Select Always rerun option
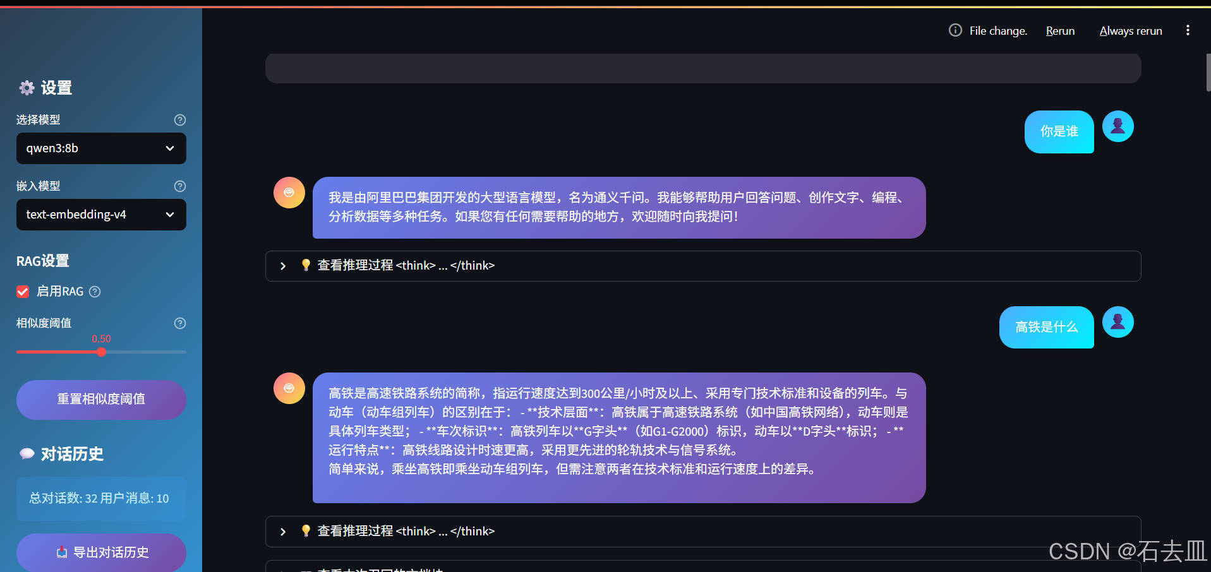Viewport: 1211px width, 572px height. (x=1130, y=30)
